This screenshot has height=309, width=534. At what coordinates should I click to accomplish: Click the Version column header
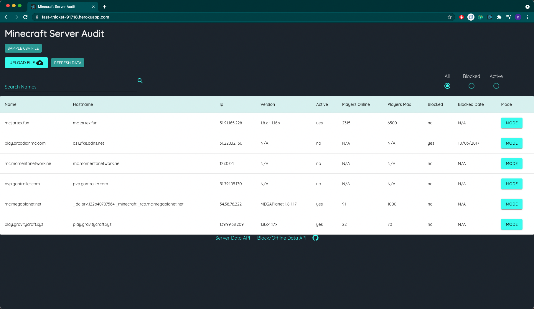point(268,104)
